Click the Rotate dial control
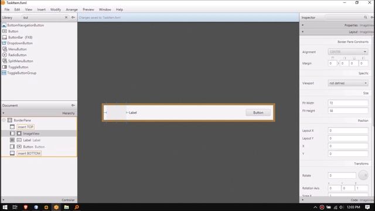This screenshot has height=211, width=375. [363, 175]
